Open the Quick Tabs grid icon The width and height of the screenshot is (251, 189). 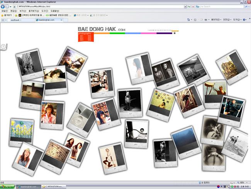click(x=3, y=20)
